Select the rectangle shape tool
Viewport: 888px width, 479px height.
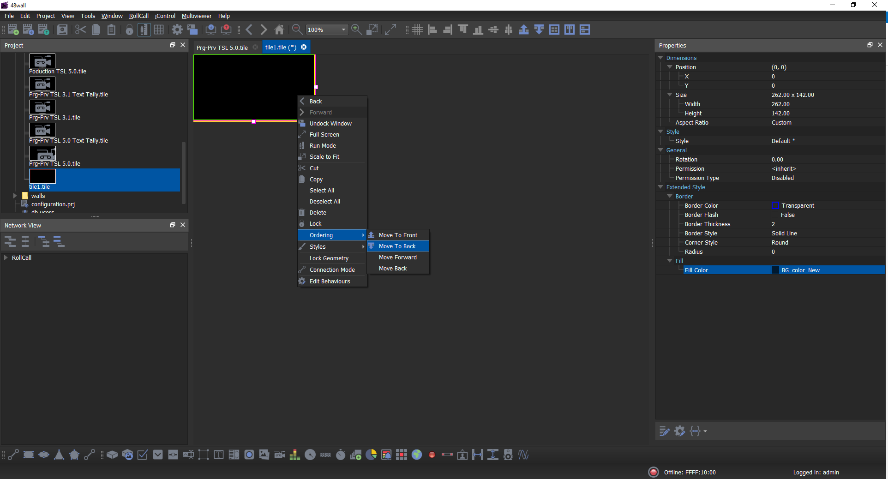point(29,455)
